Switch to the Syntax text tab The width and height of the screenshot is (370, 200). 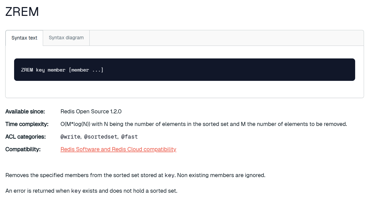(x=24, y=38)
